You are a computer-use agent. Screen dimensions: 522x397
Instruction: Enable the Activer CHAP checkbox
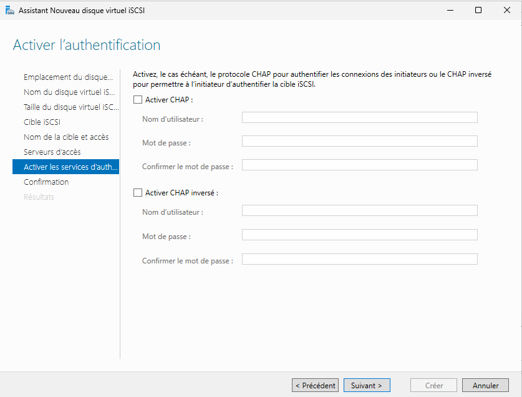click(x=138, y=99)
